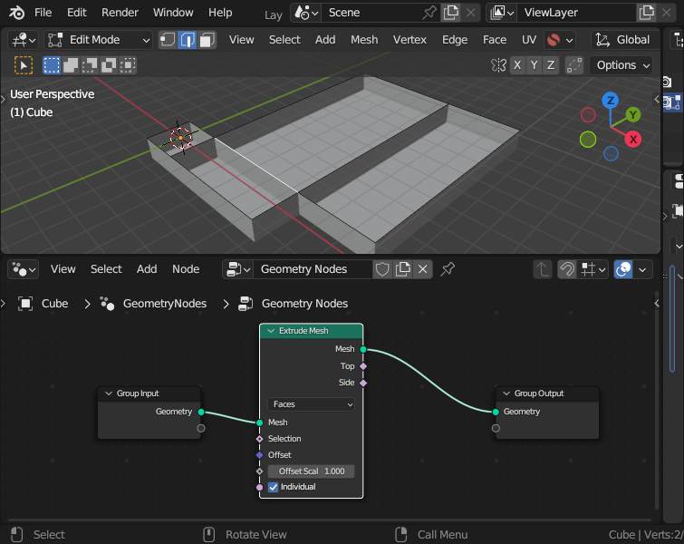This screenshot has height=544, width=684.
Task: Set selection mode to new selection
Action: click(x=52, y=65)
